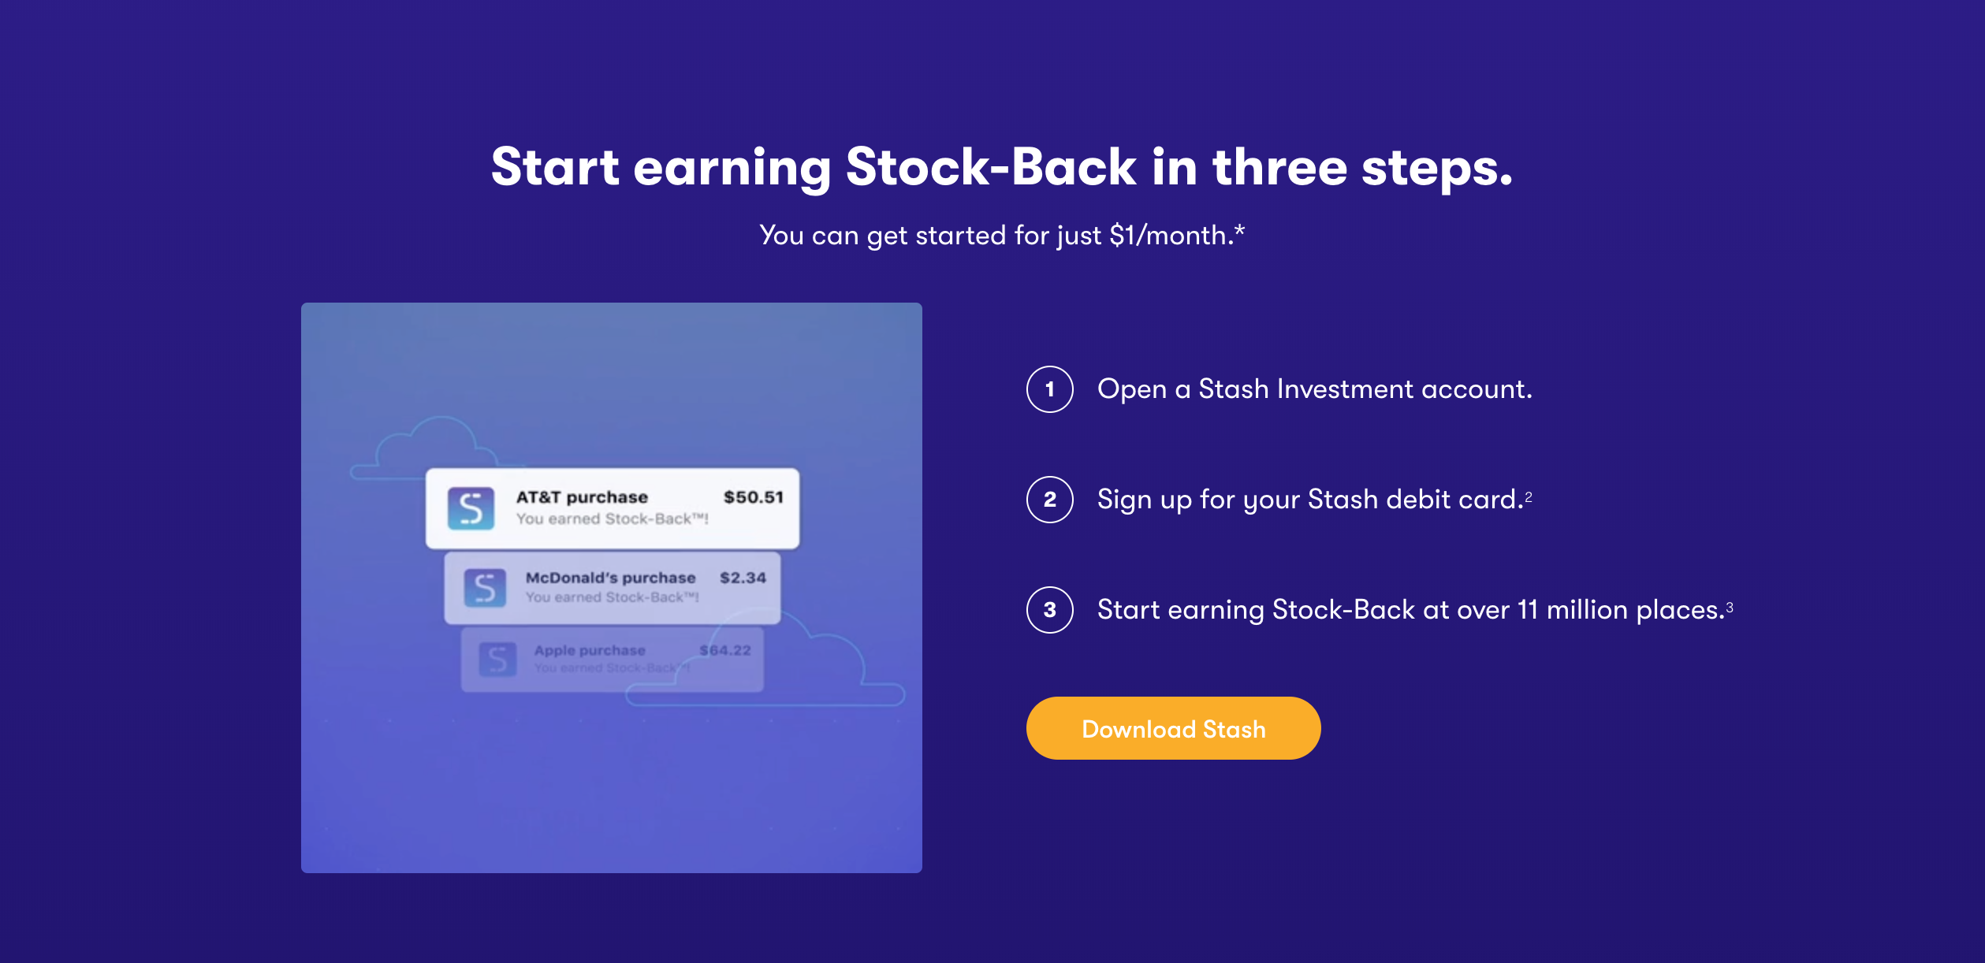This screenshot has width=1985, height=963.
Task: Click the footnote 3 superscript after million places
Action: coord(1730,607)
